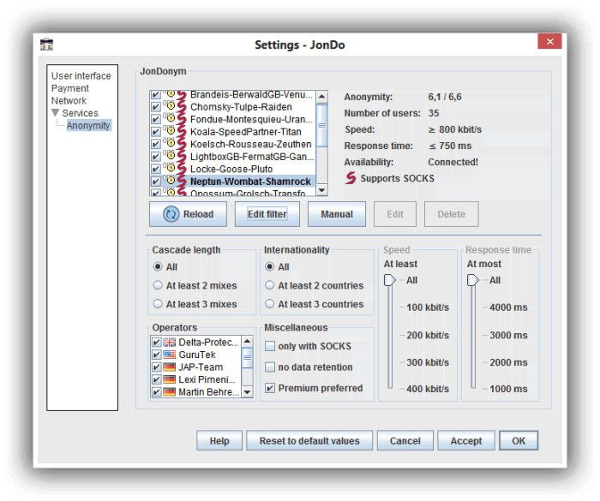Click the Accept button
This screenshot has width=600, height=501.
pos(466,441)
